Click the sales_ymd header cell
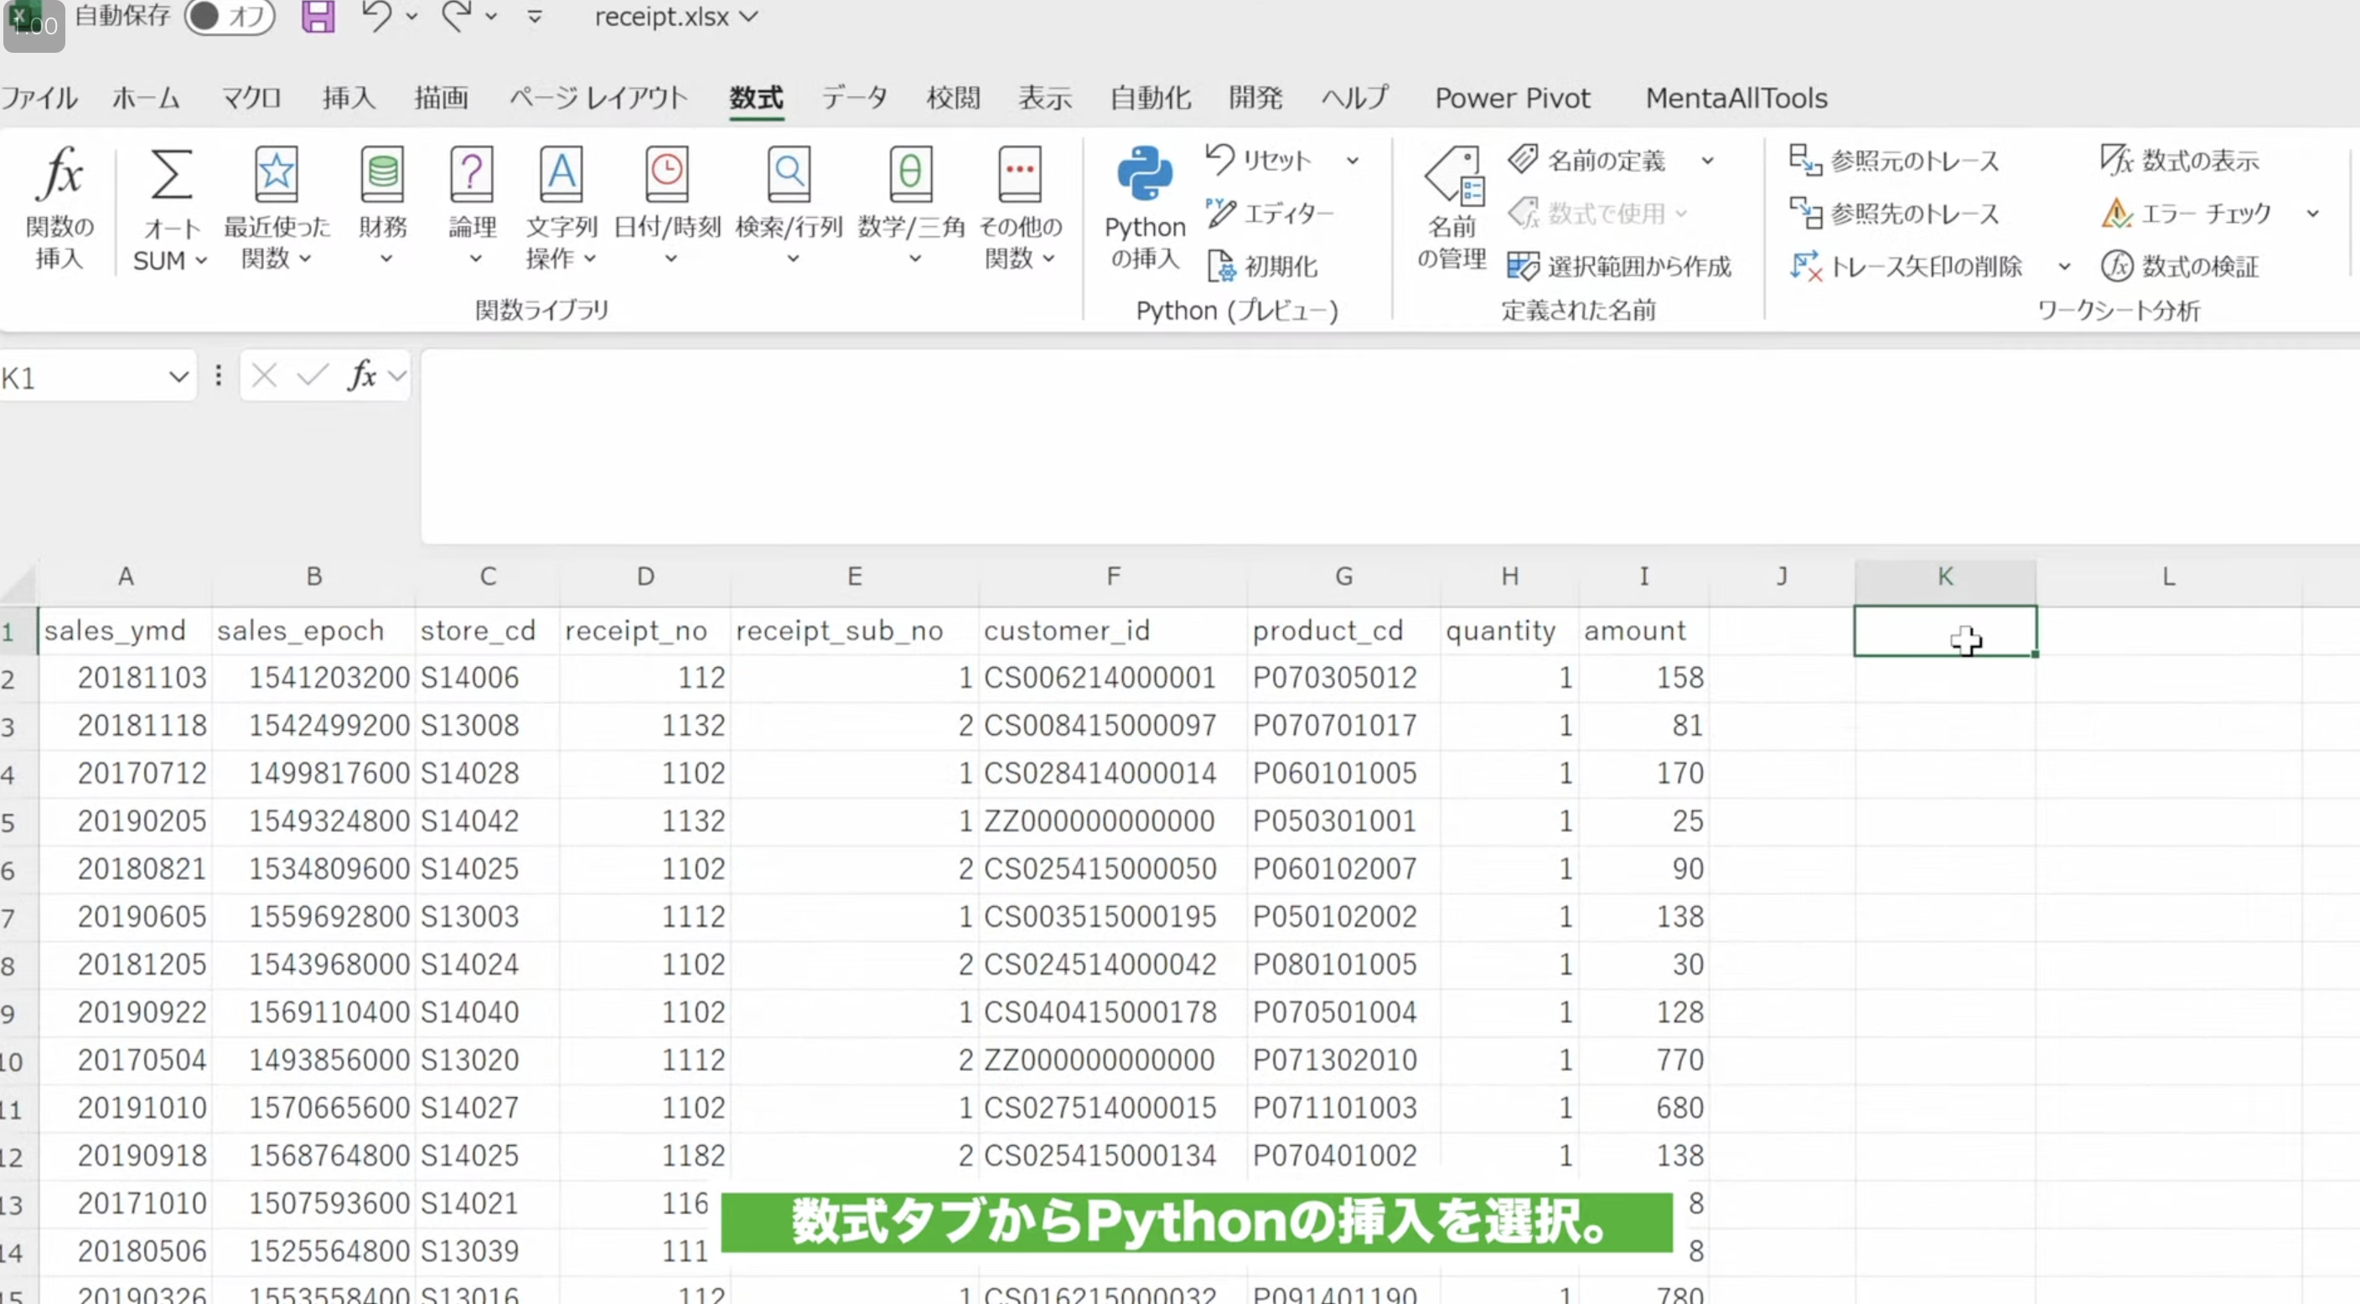This screenshot has height=1304, width=2360. click(x=125, y=630)
